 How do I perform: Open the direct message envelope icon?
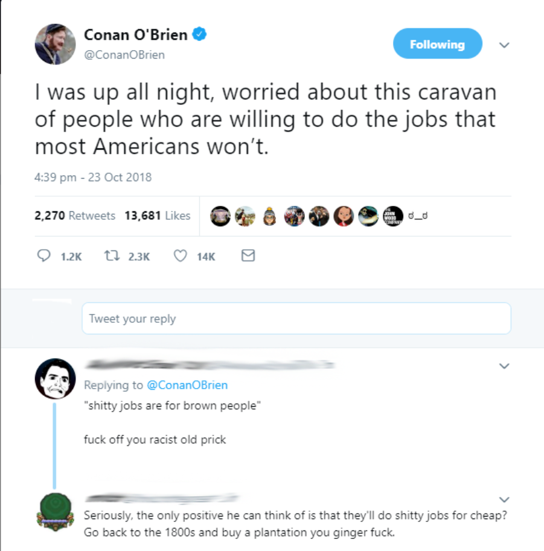point(248,255)
